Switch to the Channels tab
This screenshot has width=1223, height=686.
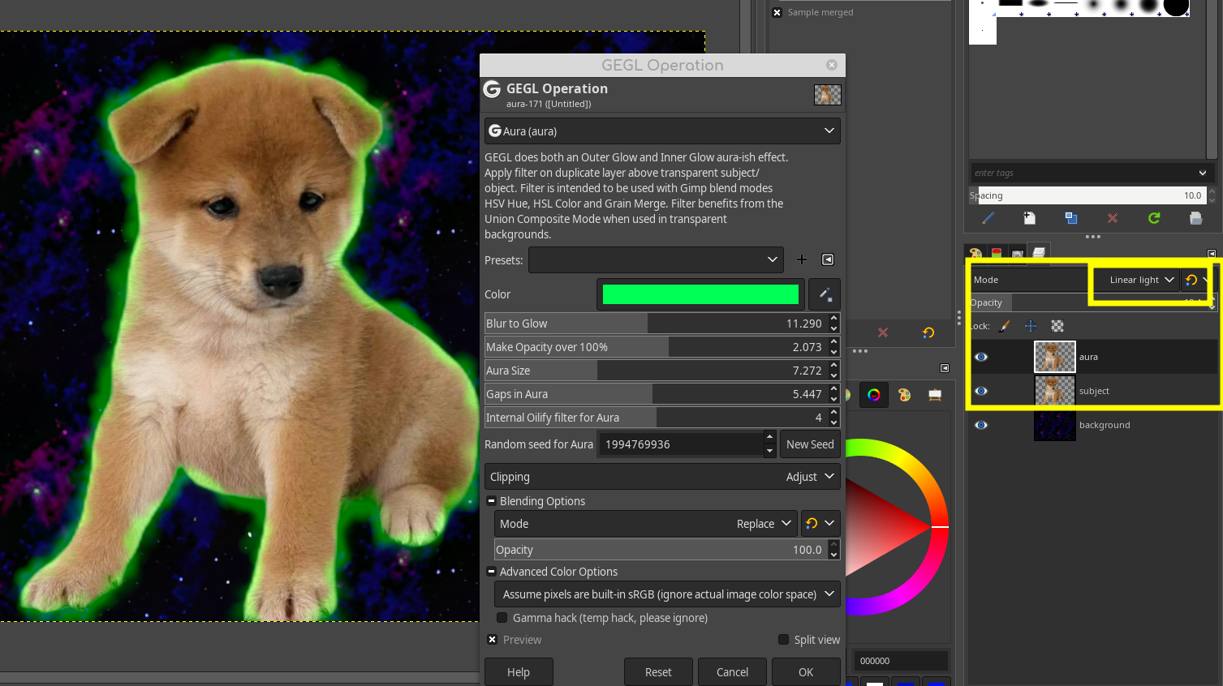click(x=997, y=254)
